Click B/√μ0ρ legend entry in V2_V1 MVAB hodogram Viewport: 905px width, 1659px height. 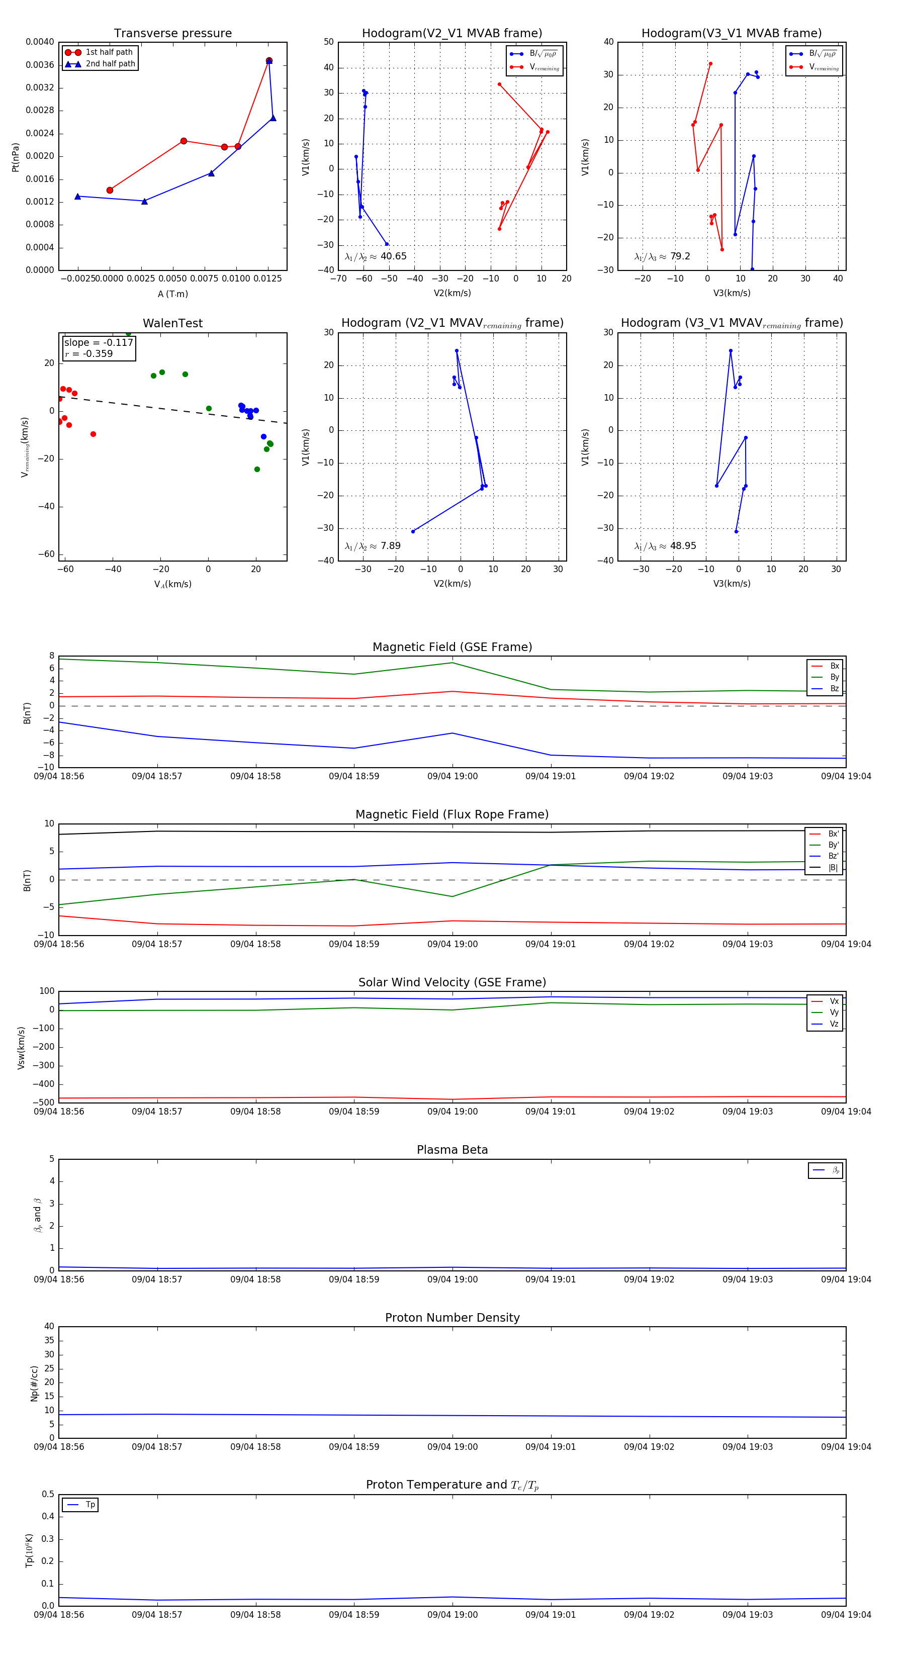(534, 54)
